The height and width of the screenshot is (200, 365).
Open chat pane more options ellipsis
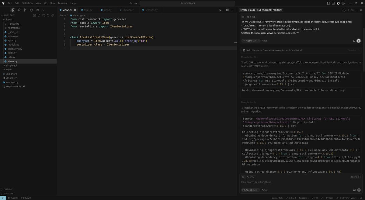click(x=356, y=10)
